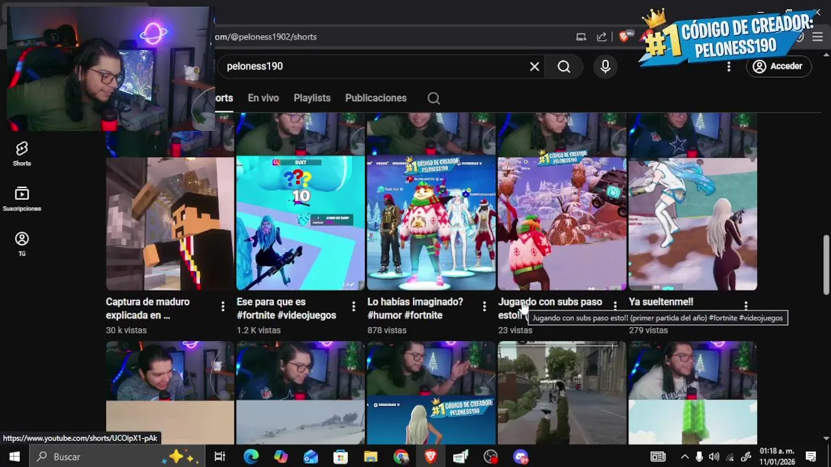
Task: Select the Shorts channel tab
Action: click(x=224, y=98)
